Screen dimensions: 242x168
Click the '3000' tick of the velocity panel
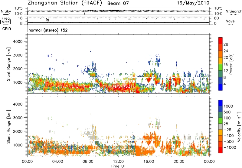(x=18, y=118)
